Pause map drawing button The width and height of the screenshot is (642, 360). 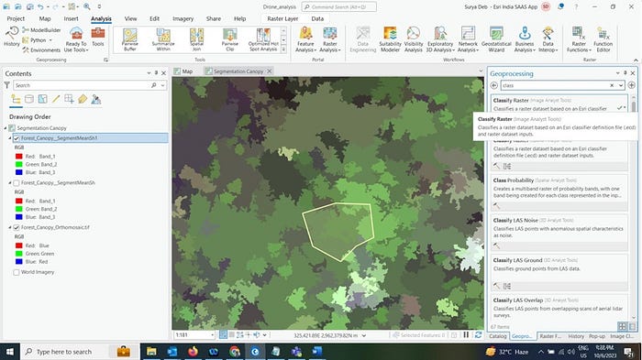click(466, 335)
